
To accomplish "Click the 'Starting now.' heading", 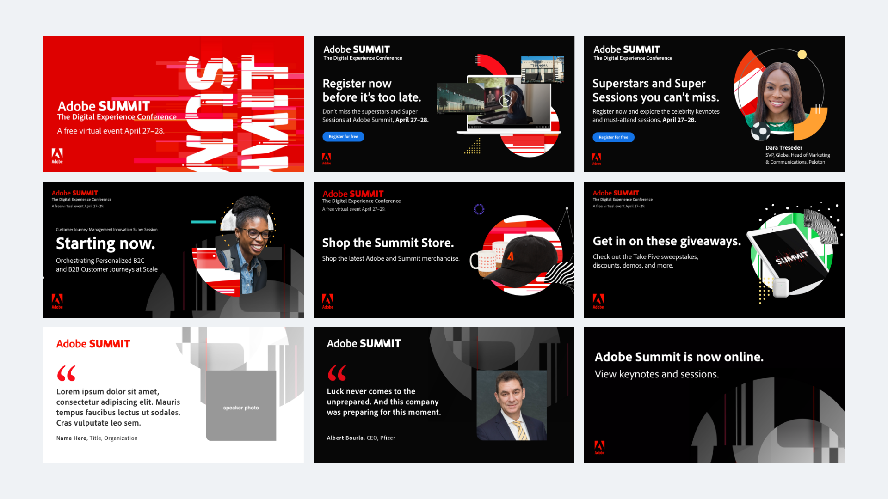I will coord(105,243).
